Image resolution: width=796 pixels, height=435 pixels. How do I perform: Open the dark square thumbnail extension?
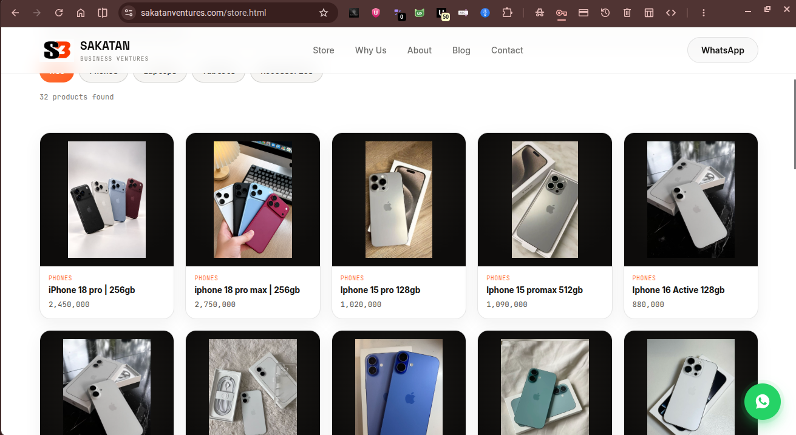click(354, 13)
